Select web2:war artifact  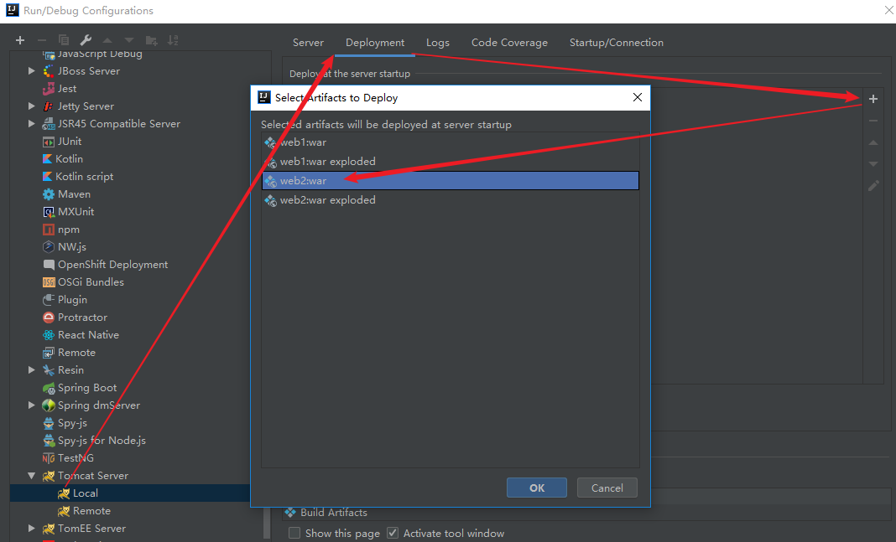click(451, 181)
